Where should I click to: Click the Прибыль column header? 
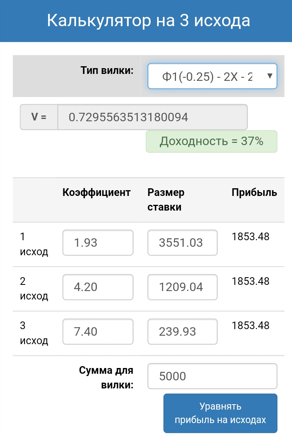pos(254,192)
